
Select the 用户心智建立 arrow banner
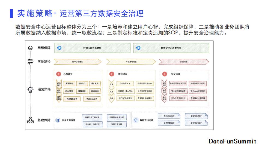tap(78, 62)
